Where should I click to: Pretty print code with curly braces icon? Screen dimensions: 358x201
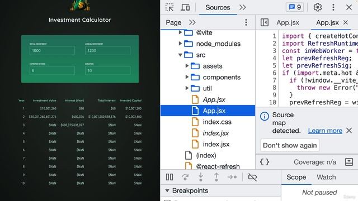(x=265, y=162)
